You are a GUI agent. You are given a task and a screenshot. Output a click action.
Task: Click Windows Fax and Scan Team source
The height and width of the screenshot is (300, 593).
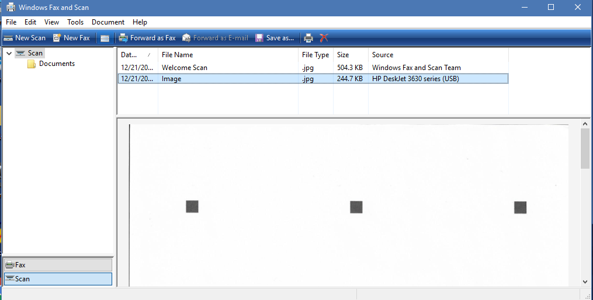(417, 68)
